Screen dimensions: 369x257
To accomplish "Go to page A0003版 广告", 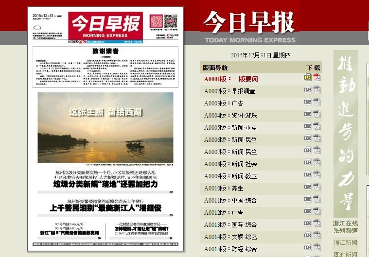I will coord(224,103).
